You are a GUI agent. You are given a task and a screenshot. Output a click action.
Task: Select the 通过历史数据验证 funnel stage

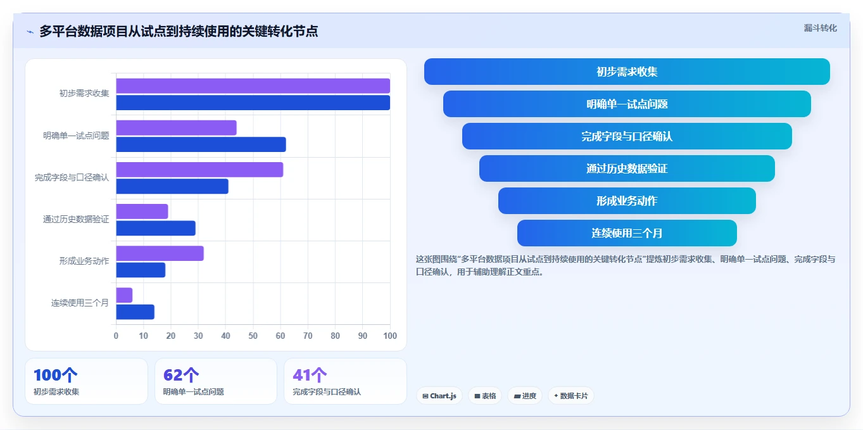pyautogui.click(x=627, y=168)
